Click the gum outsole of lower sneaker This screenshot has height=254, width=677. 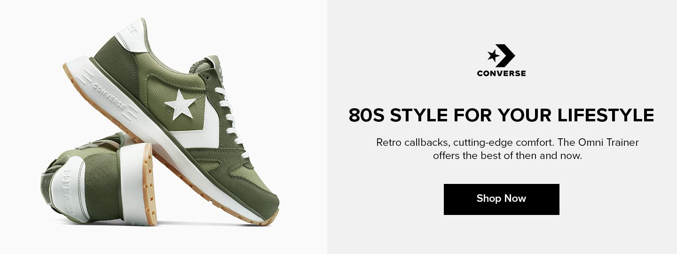pyautogui.click(x=148, y=184)
